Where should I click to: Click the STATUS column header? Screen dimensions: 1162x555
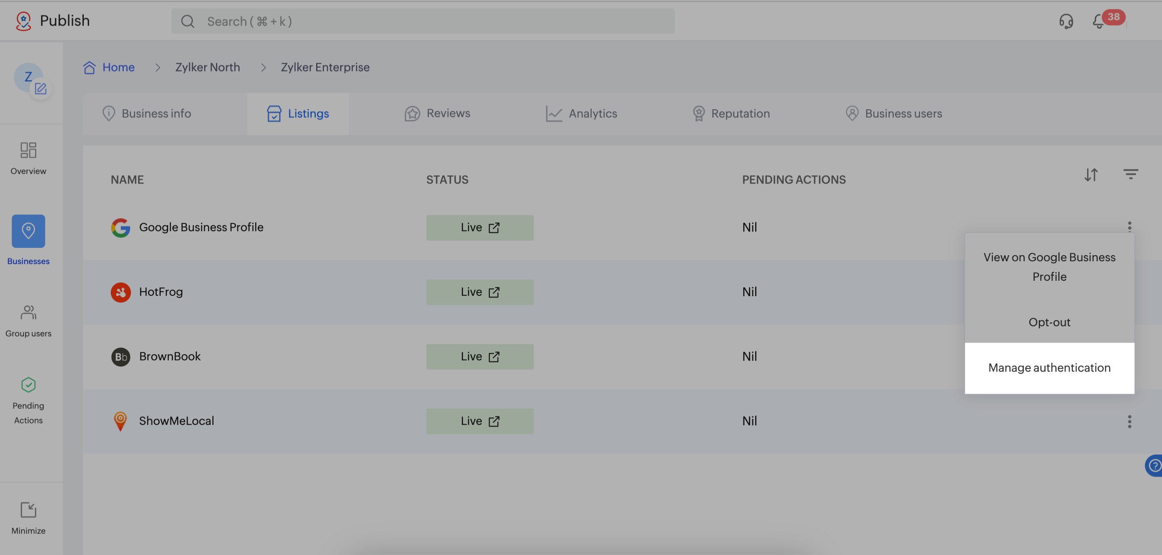point(447,180)
